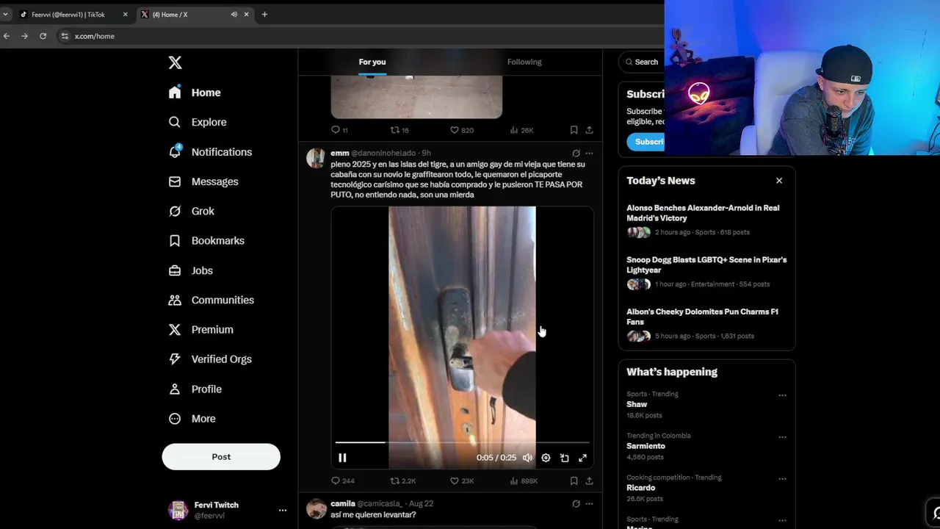
Task: Open Alonso Benches Alexander-Arnold news story
Action: point(706,220)
